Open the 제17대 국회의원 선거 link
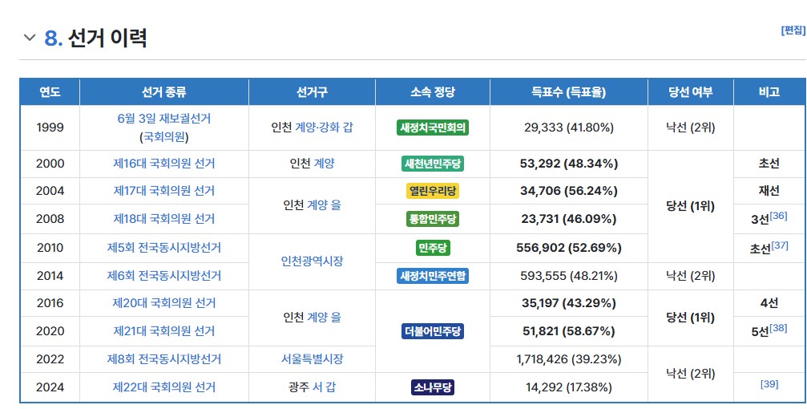Screen dimensions: 807x409 (x=163, y=191)
